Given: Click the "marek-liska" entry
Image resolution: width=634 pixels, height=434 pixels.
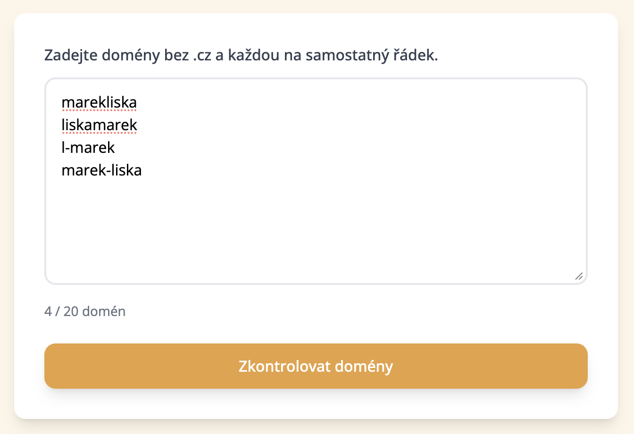Looking at the screenshot, I should tap(101, 170).
